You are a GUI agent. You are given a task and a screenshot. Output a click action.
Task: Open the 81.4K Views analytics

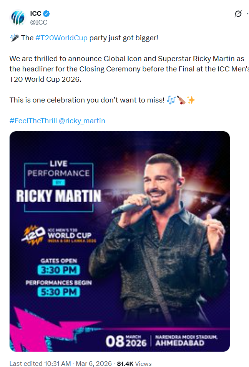134,363
